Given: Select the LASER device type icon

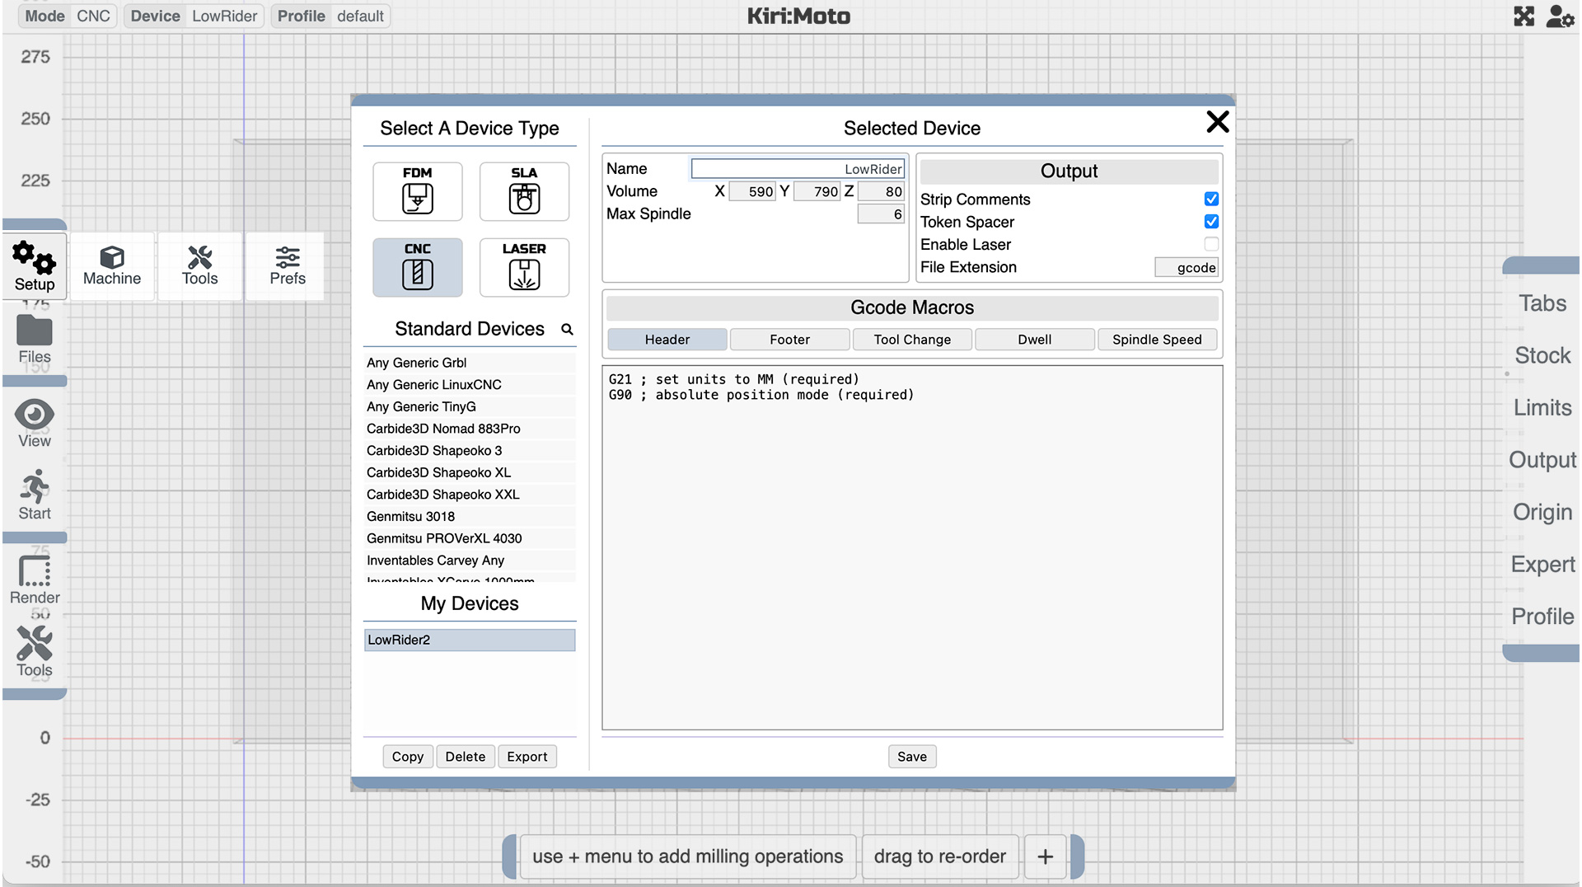Looking at the screenshot, I should coord(524,267).
